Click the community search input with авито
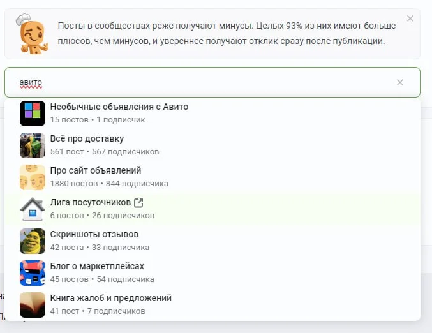Image resolution: width=432 pixels, height=333 pixels. click(x=212, y=82)
